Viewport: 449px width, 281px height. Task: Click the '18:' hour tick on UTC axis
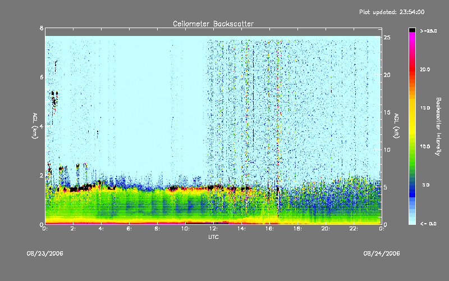click(x=297, y=229)
